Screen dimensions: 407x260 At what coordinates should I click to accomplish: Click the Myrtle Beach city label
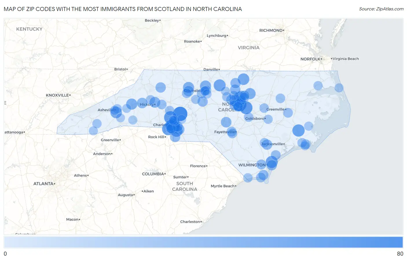[x=223, y=186]
